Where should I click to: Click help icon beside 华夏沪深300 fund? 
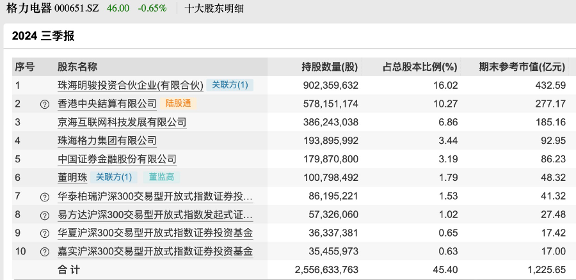[45, 234]
